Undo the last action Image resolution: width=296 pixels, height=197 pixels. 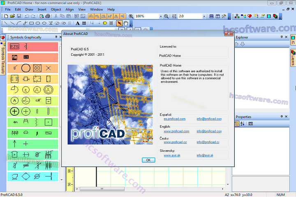(27, 16)
